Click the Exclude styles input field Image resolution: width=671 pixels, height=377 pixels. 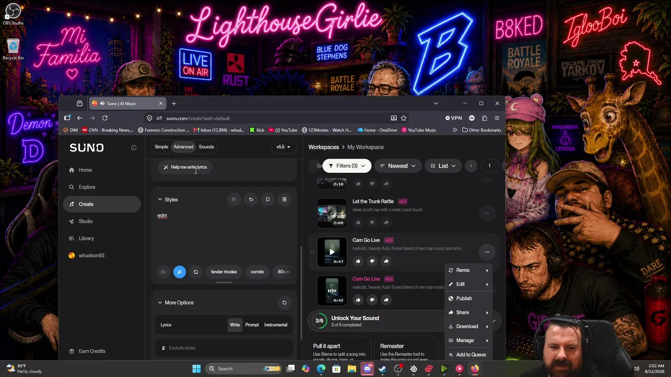pyautogui.click(x=224, y=348)
